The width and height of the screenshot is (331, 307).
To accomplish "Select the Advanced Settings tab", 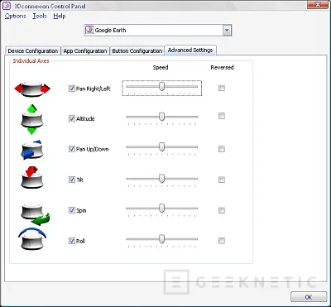I will click(x=190, y=50).
